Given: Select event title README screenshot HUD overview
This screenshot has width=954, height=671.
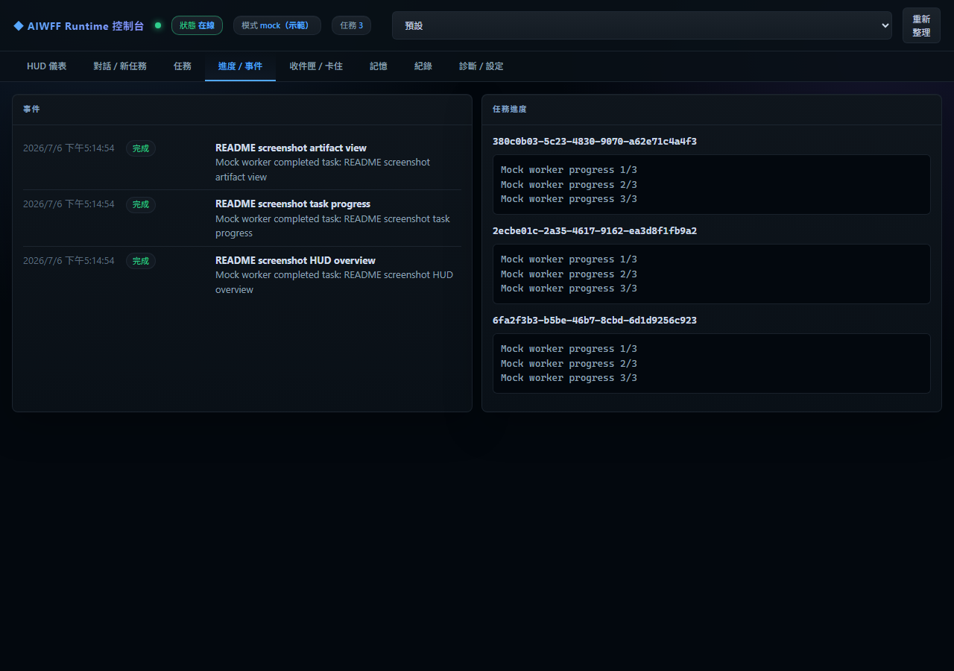Looking at the screenshot, I should point(295,260).
